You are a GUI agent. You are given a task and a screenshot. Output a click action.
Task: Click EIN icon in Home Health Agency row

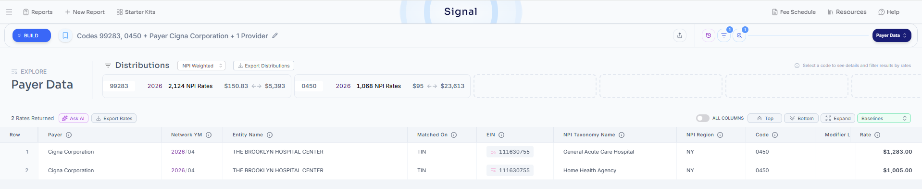click(x=493, y=170)
